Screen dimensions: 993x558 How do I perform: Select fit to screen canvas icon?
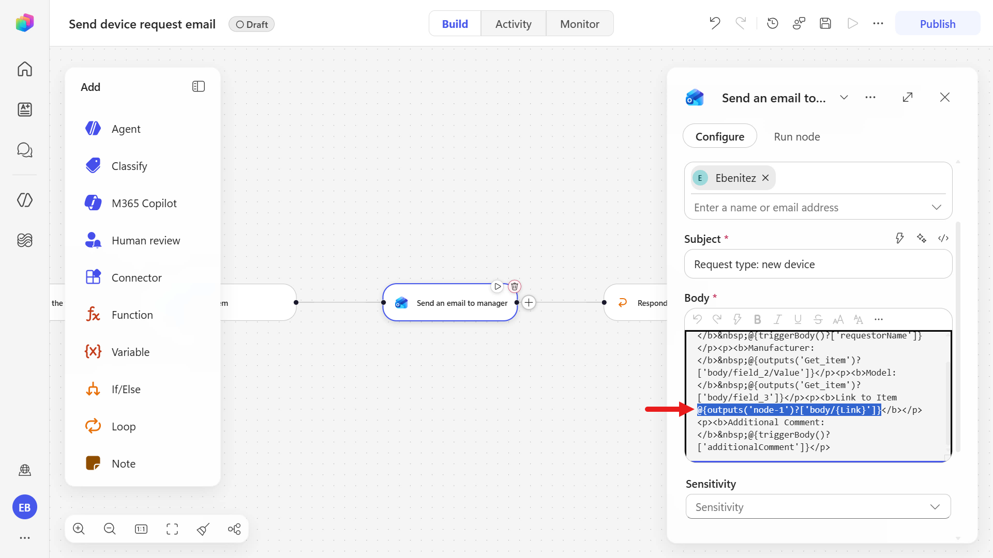(x=172, y=529)
